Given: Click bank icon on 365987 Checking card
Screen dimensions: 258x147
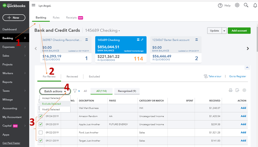Looking at the screenshot, I should pos(87,40).
